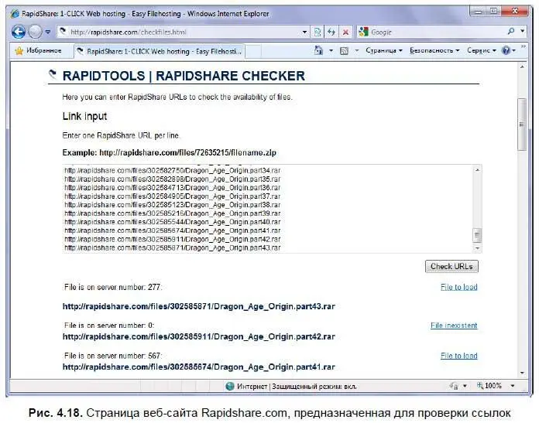Click the Help question mark icon
539x423 pixels.
click(x=506, y=50)
